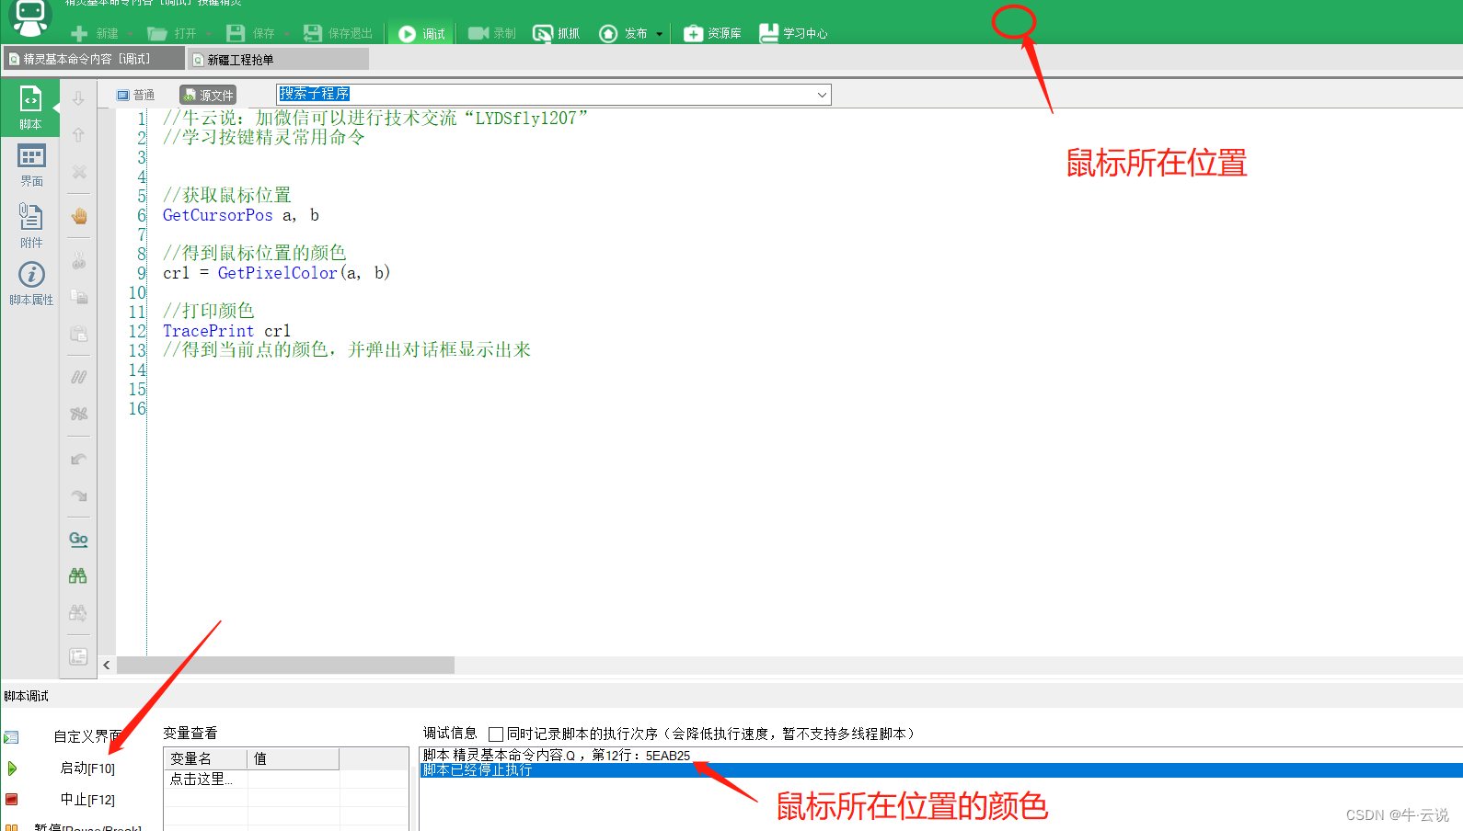This screenshot has width=1463, height=831.
Task: Expand the dropdown arrow next to 发布
Action: click(659, 34)
